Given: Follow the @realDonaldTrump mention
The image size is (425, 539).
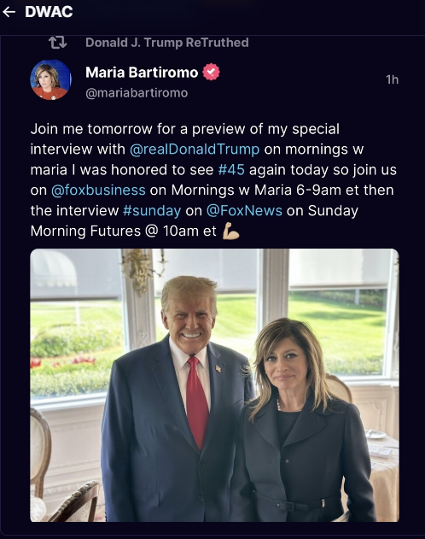Looking at the screenshot, I should tap(195, 149).
